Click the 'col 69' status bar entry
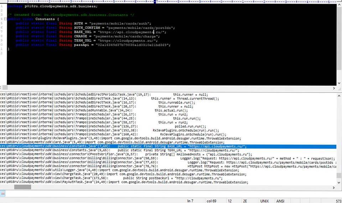 [x=211, y=201]
